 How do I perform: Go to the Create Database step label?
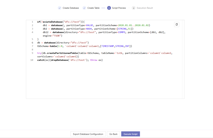[71, 8]
